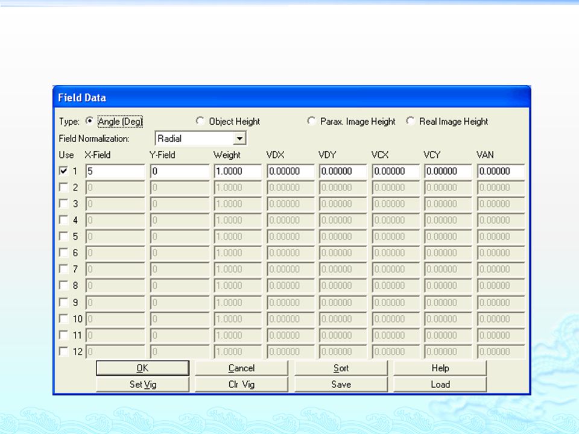
Task: Click the VCY input for field 1
Action: [x=448, y=171]
